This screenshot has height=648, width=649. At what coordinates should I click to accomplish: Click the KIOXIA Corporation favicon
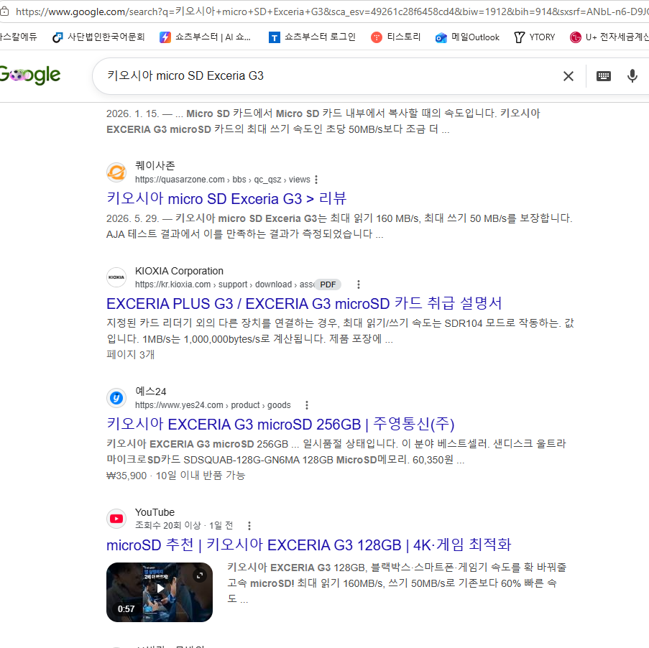(116, 277)
